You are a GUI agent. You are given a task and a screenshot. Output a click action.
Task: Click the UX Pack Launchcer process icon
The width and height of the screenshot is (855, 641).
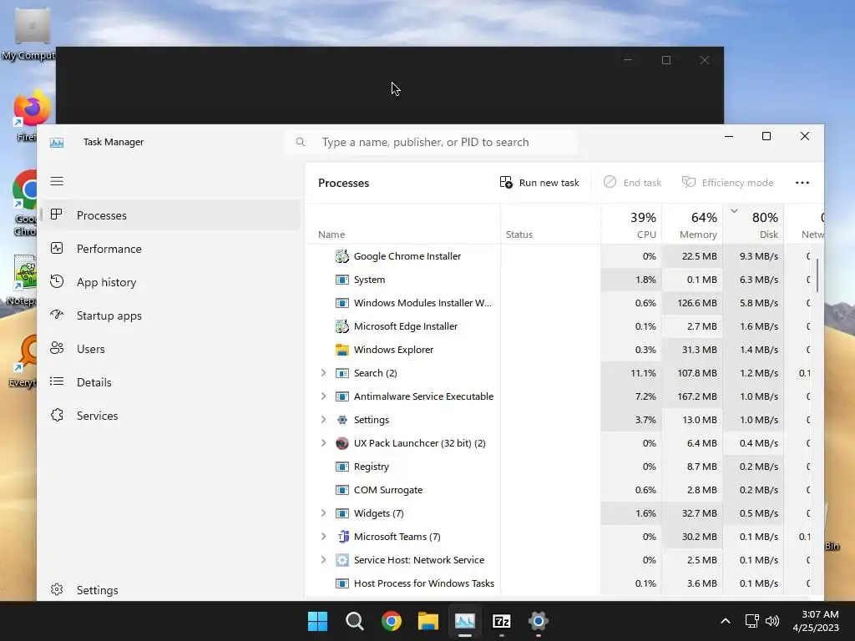(341, 443)
